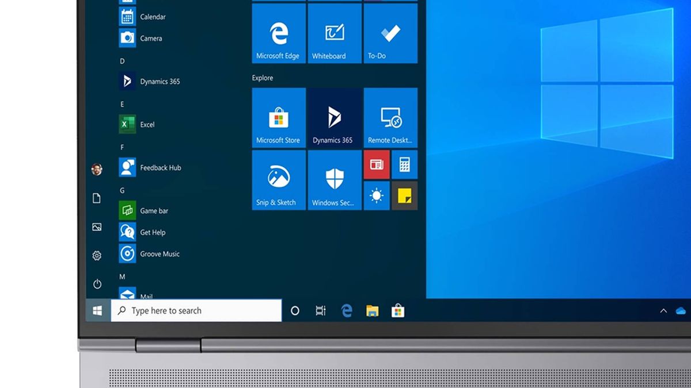Viewport: 691px width, 388px height.
Task: Click the OneDrive cloud tray icon
Action: pos(681,311)
